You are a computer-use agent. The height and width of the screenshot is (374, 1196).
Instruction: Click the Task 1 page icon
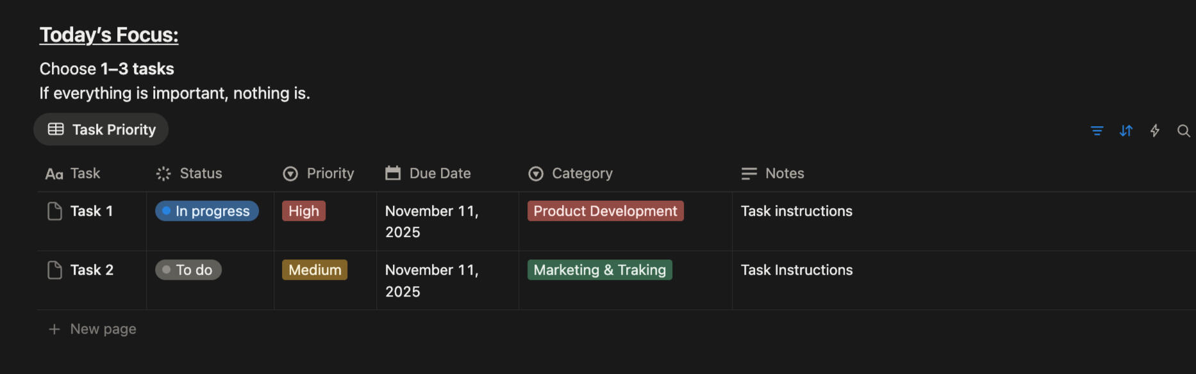(x=55, y=211)
